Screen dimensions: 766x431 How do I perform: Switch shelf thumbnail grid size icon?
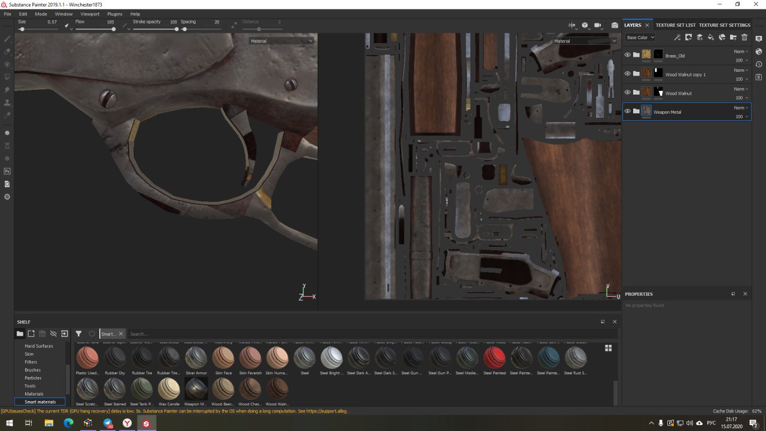pyautogui.click(x=608, y=348)
